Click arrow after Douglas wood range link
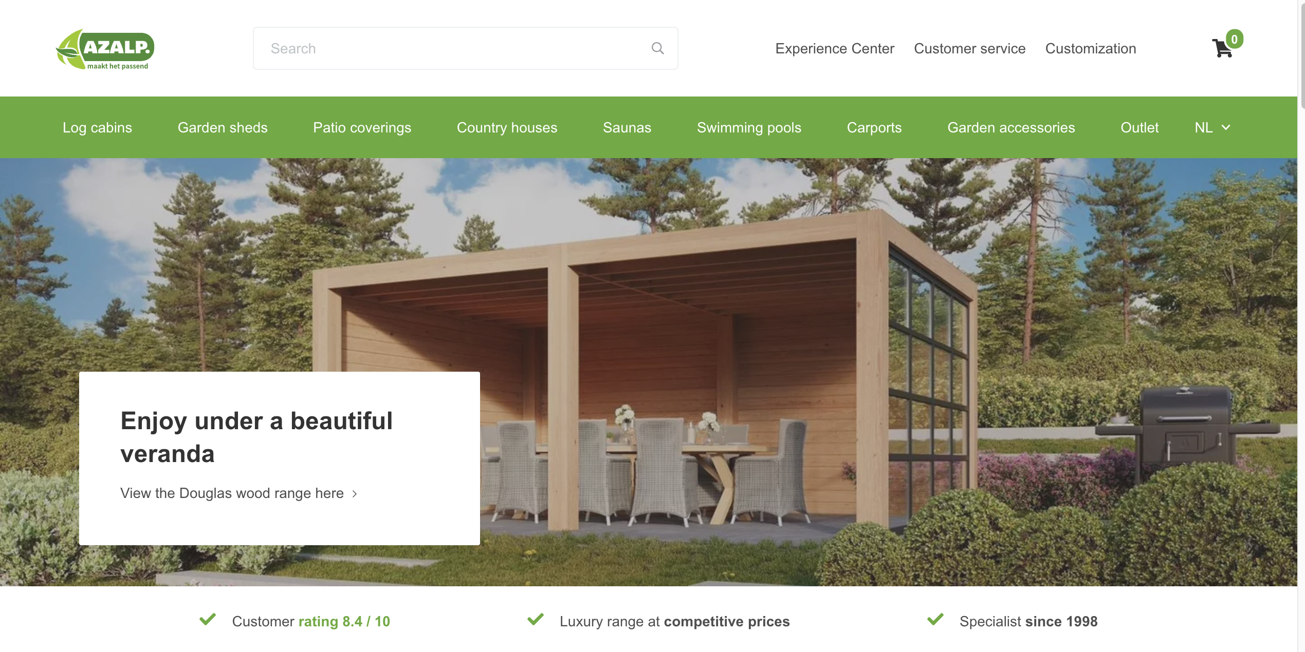The height and width of the screenshot is (652, 1305). (355, 494)
